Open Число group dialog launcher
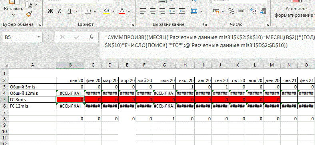The image size is (315, 145). pyautogui.click(x=267, y=24)
